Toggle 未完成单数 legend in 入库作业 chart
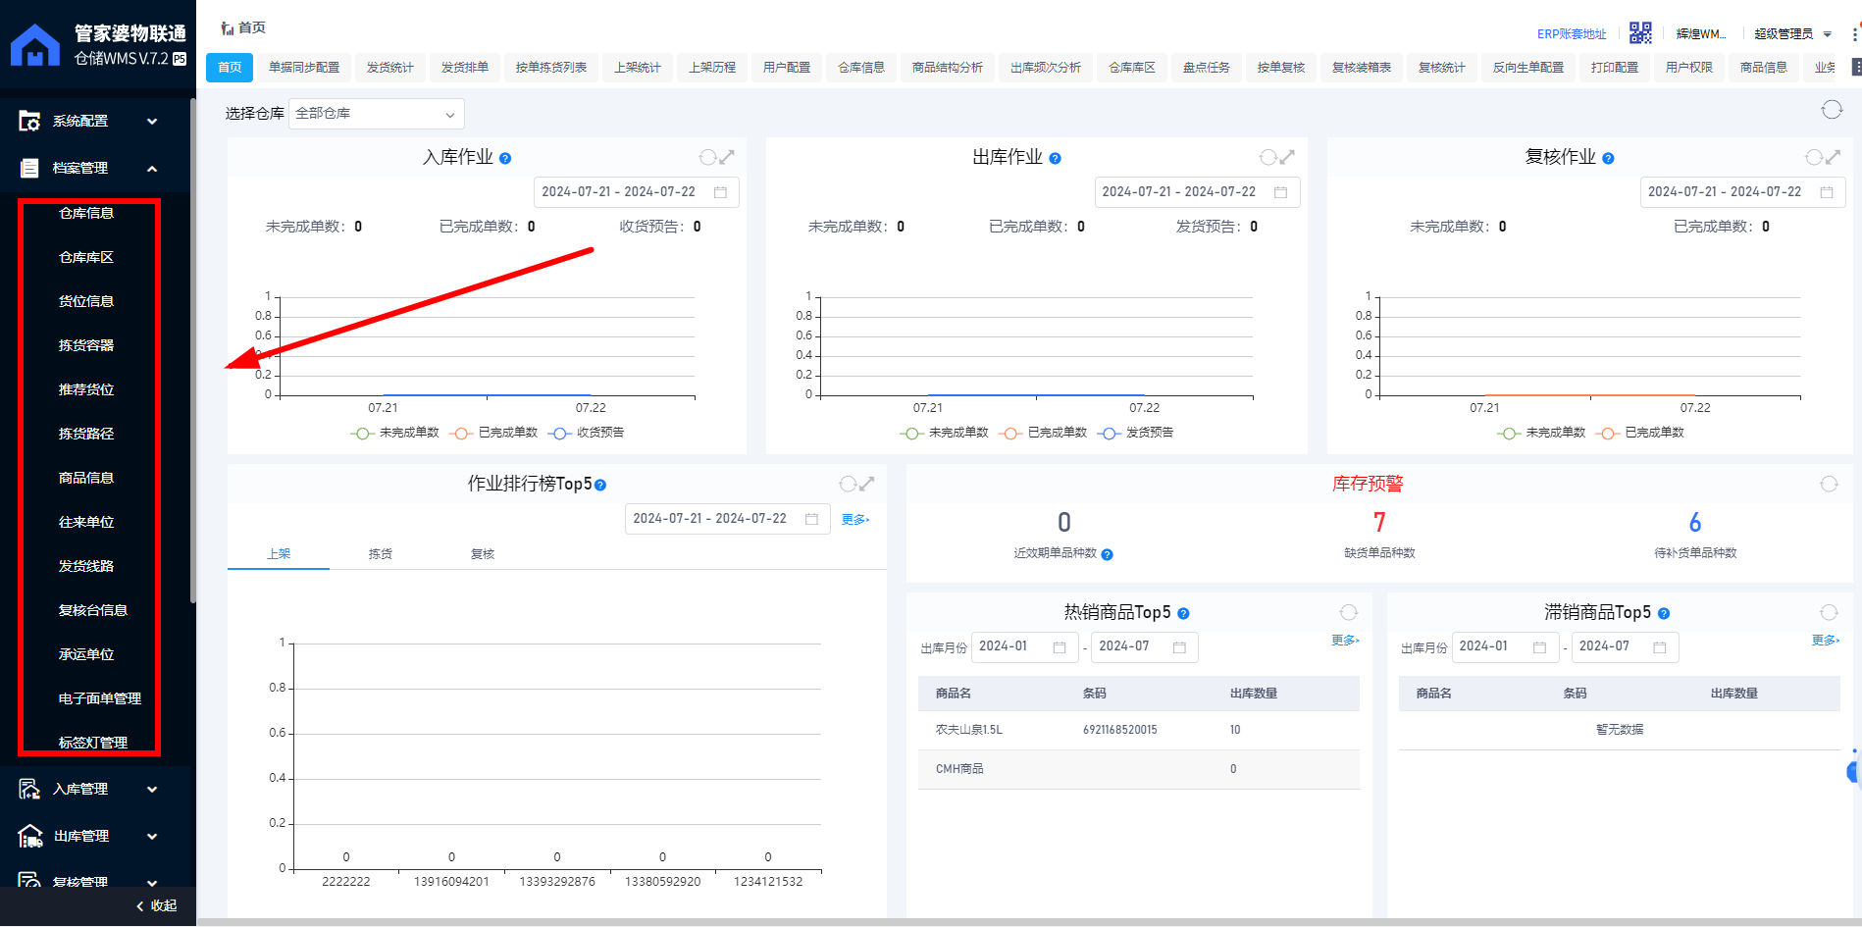 point(394,433)
